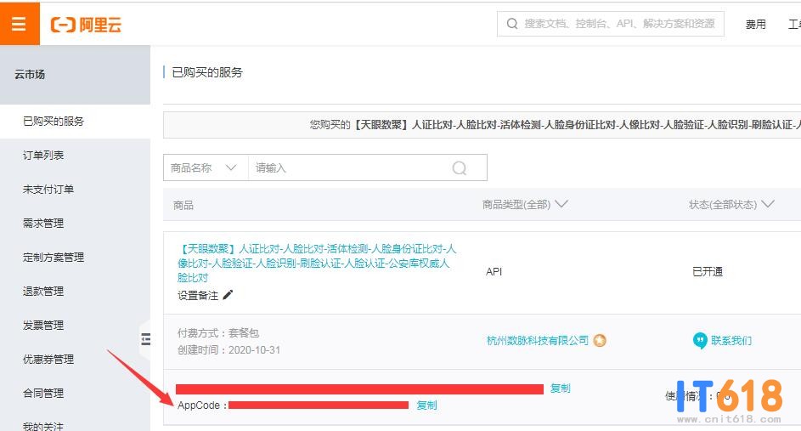Click the 商品 column header
Image resolution: width=801 pixels, height=431 pixels.
pos(183,206)
